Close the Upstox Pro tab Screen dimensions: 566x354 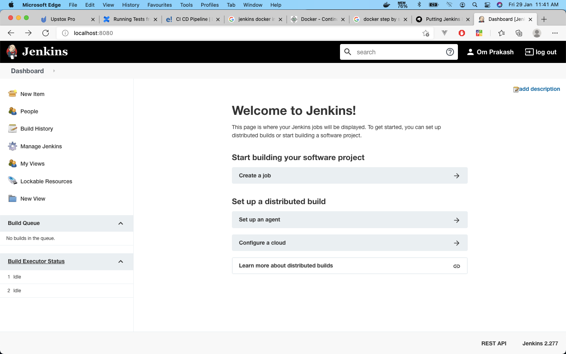tap(93, 19)
